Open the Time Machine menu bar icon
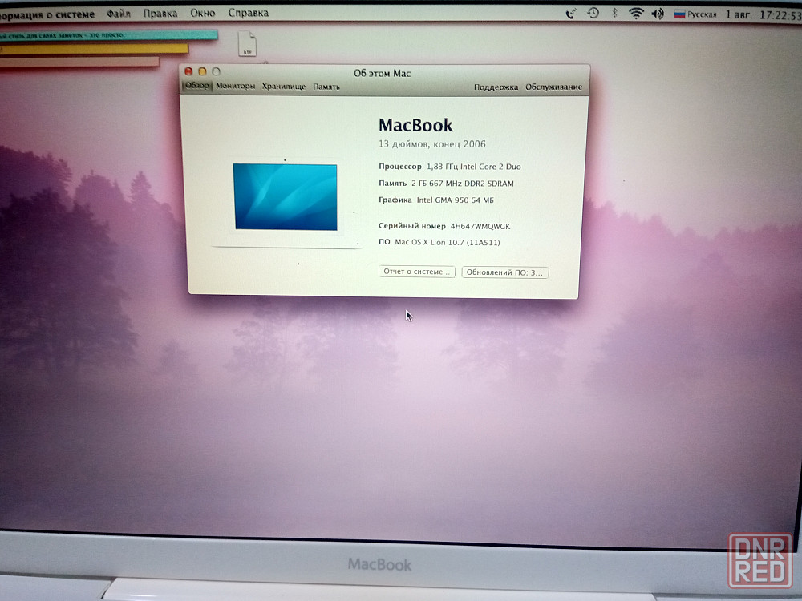The height and width of the screenshot is (601, 802). 593,14
